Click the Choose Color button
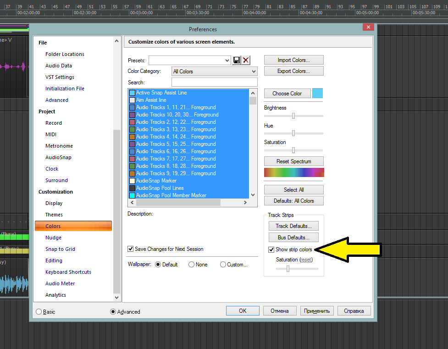This screenshot has height=349, width=448. [287, 94]
